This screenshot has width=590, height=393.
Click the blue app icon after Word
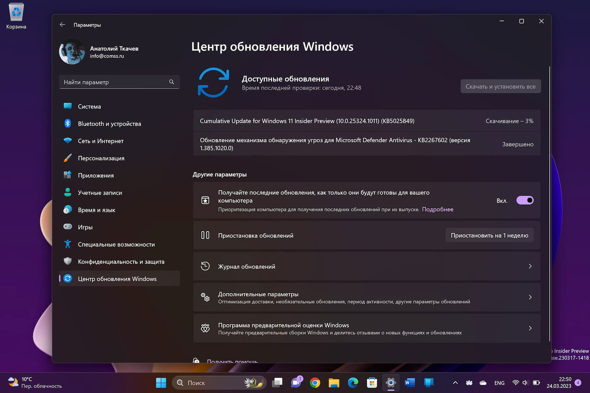[429, 383]
